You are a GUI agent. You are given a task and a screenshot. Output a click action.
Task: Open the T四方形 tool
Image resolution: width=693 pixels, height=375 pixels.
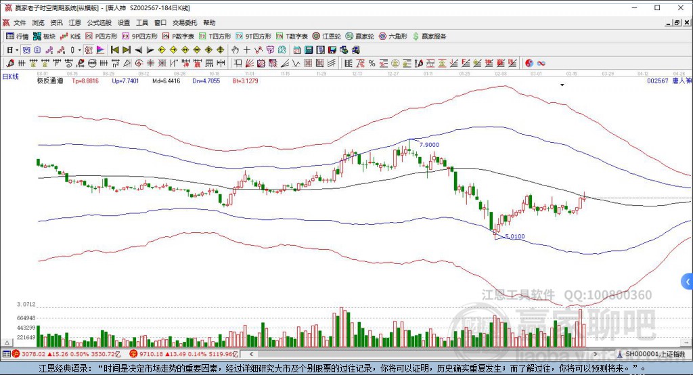[x=215, y=37]
